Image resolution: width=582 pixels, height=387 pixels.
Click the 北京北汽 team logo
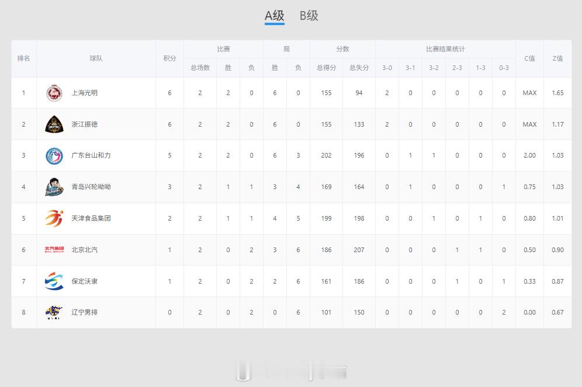click(54, 250)
